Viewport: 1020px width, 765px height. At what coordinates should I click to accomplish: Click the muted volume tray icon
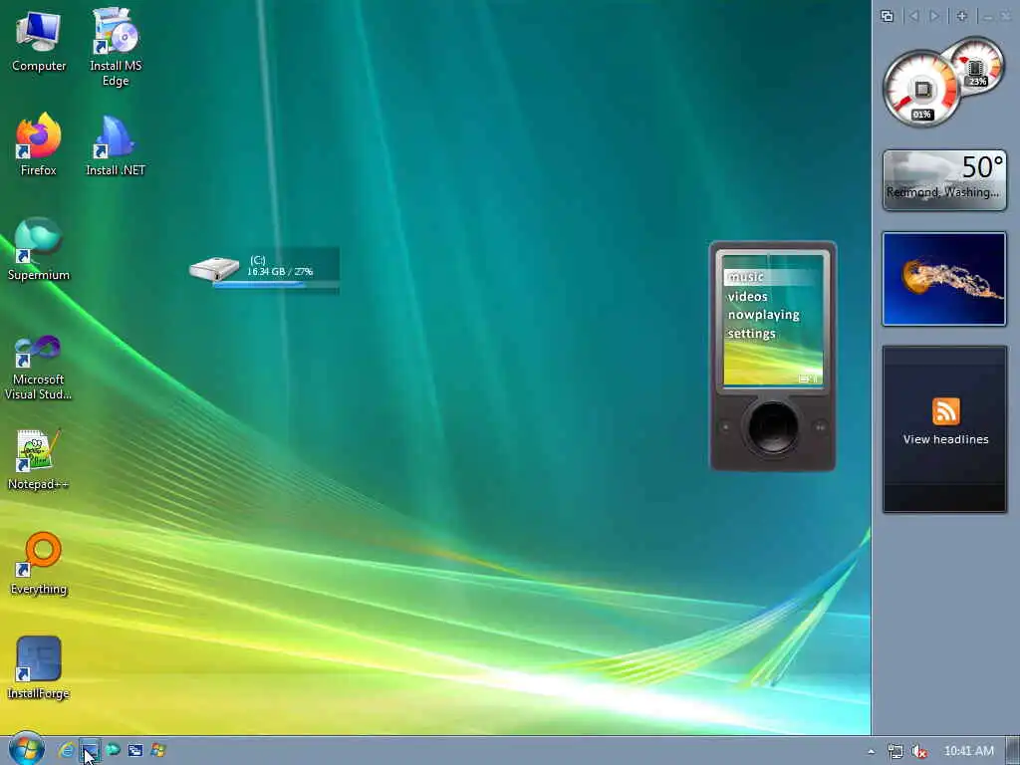[x=919, y=751]
